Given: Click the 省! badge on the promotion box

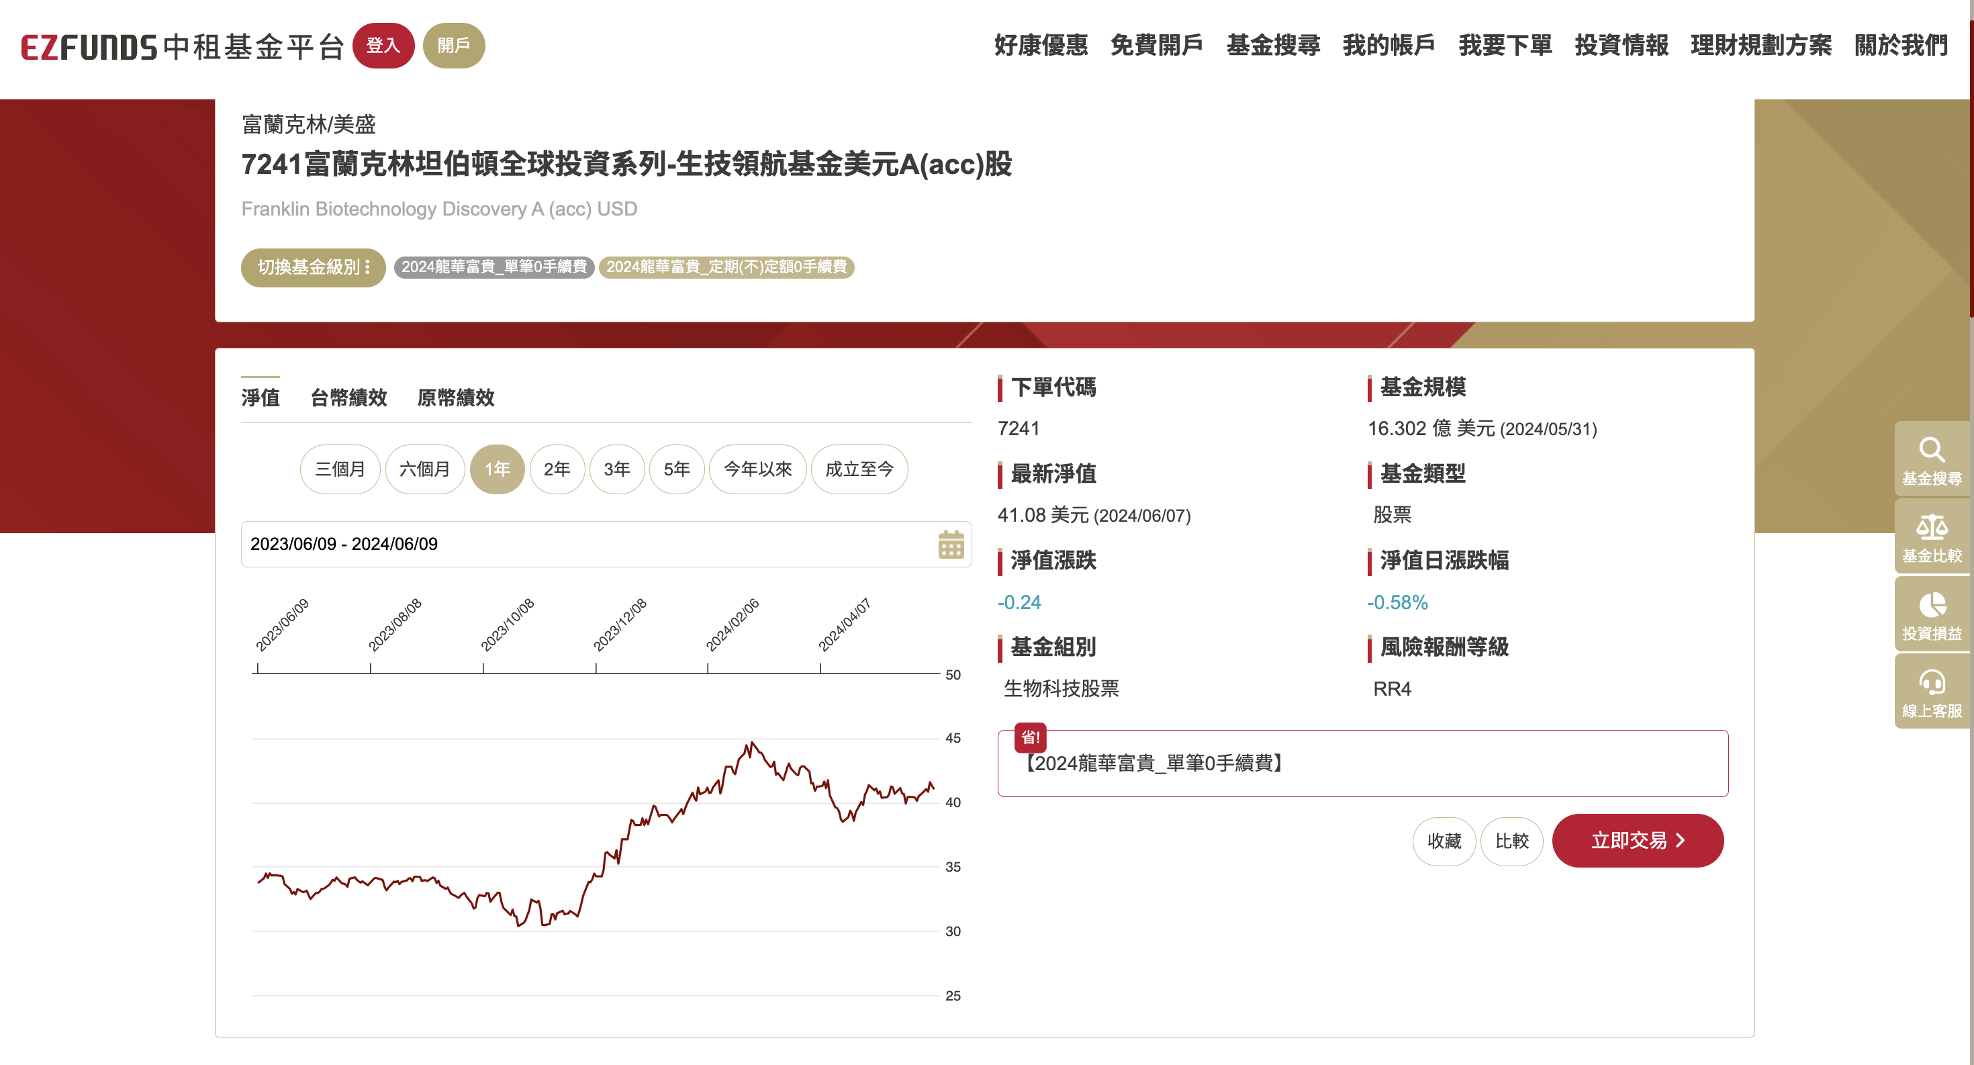Looking at the screenshot, I should (x=1030, y=738).
